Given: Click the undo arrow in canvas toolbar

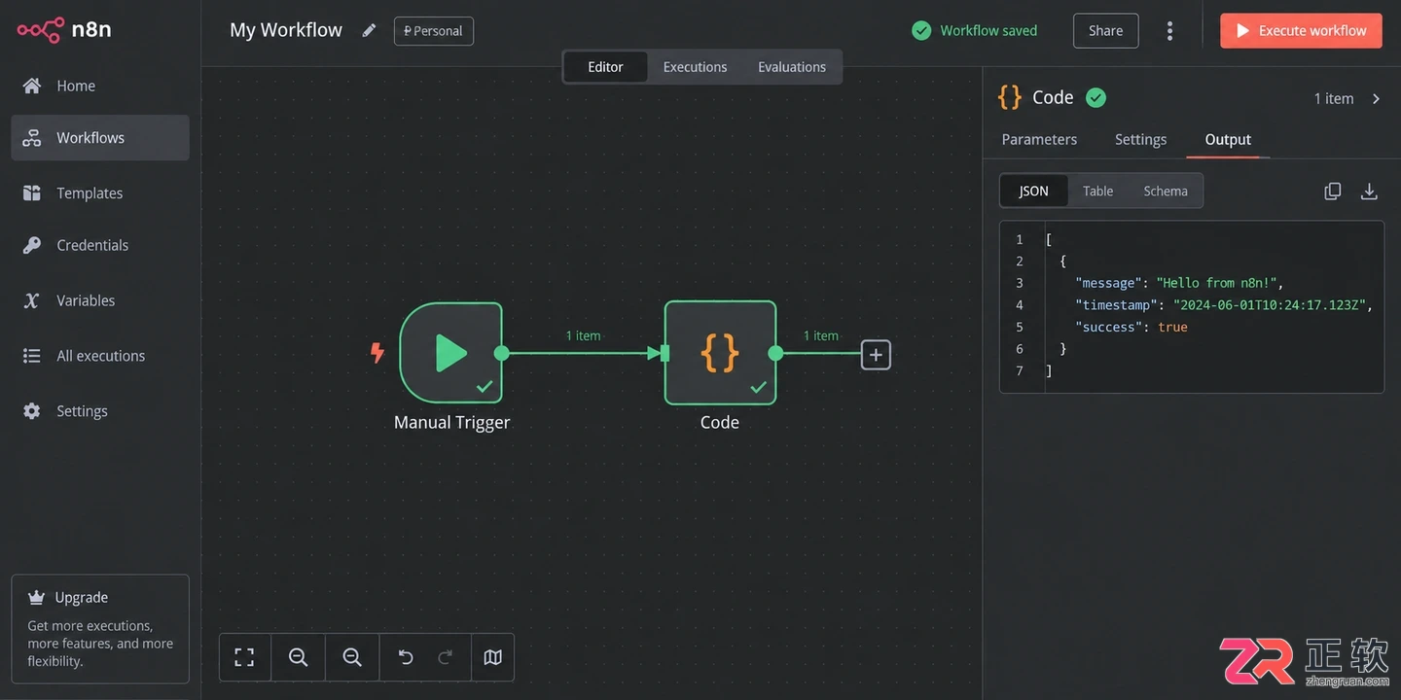Looking at the screenshot, I should pos(406,657).
